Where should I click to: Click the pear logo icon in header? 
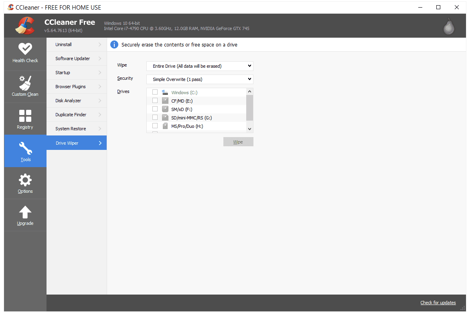click(x=449, y=26)
